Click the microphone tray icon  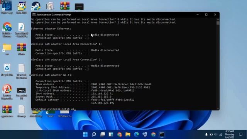[x=206, y=134]
